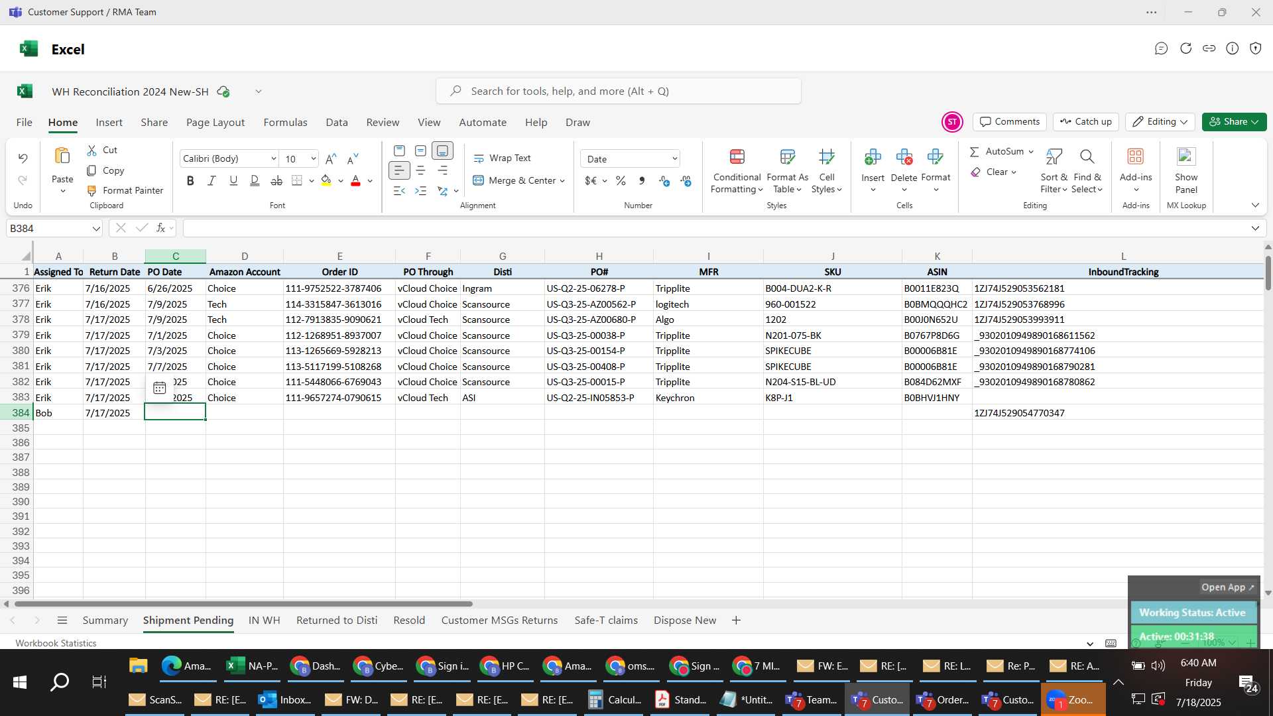The width and height of the screenshot is (1273, 716).
Task: Click the Sort & Filter icon
Action: coord(1054,156)
